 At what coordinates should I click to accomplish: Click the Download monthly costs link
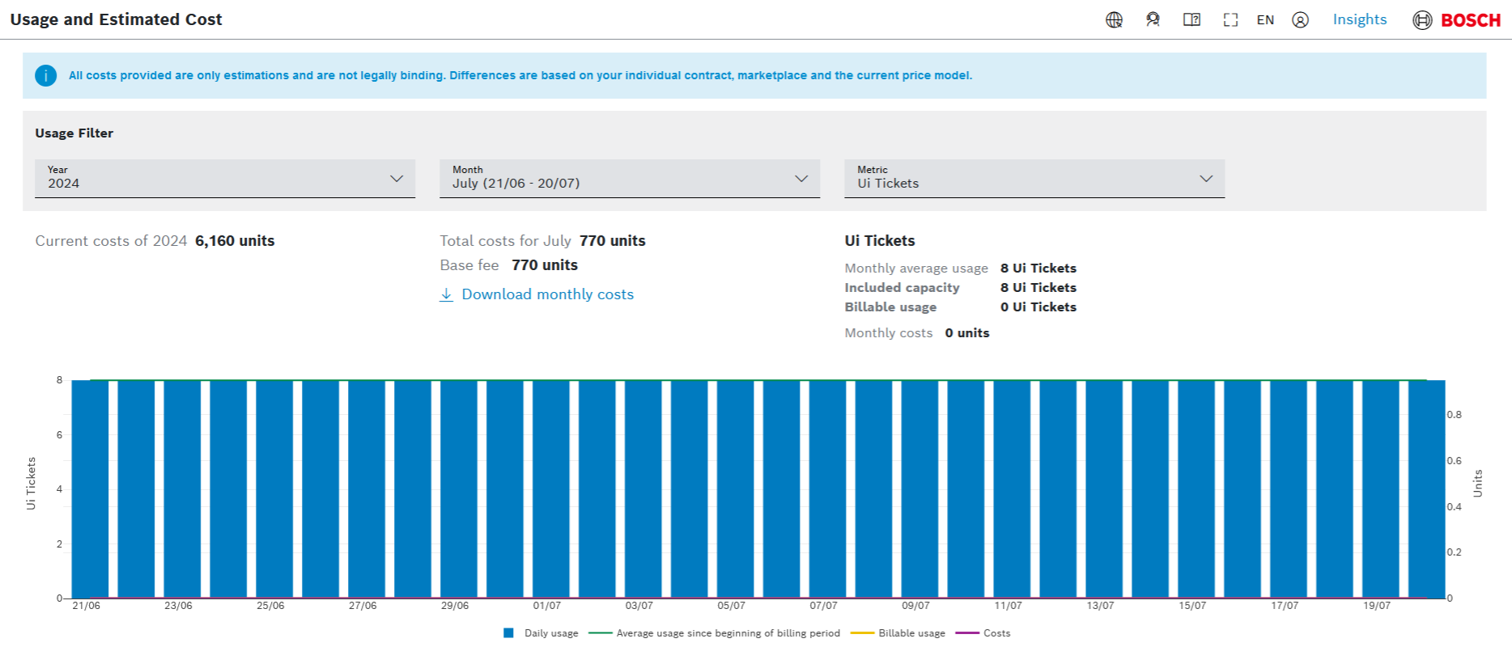coord(547,295)
